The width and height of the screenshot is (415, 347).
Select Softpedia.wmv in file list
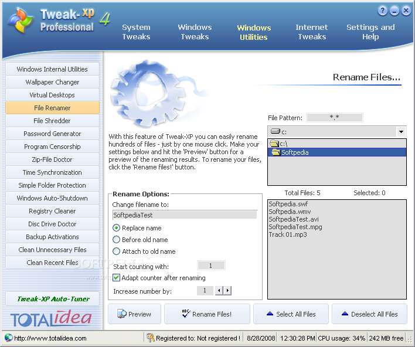(290, 212)
